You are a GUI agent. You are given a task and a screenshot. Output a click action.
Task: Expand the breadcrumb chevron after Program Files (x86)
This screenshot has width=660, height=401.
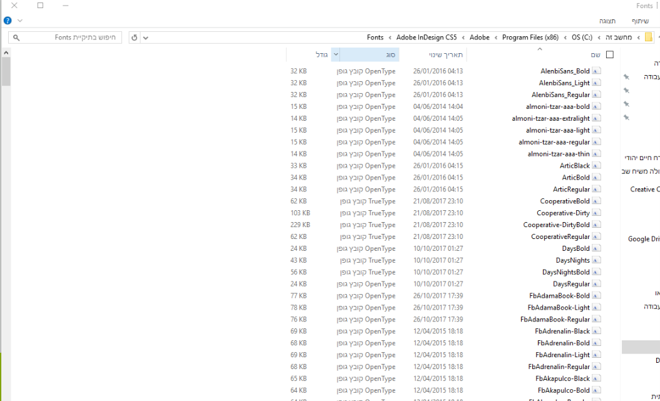(x=496, y=38)
